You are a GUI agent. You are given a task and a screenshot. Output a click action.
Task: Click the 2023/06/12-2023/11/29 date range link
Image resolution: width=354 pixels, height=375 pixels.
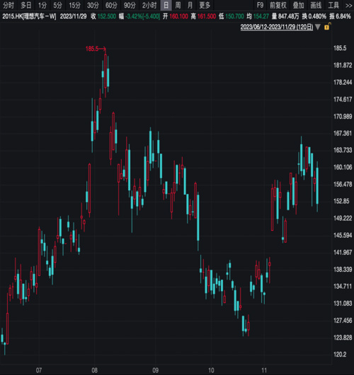[277, 27]
